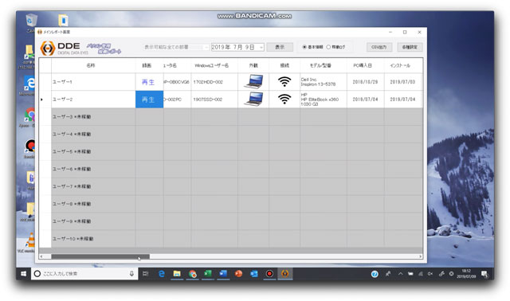
Task: Click the highlighted 再生 in the ユーザー2 row
Action: [149, 100]
